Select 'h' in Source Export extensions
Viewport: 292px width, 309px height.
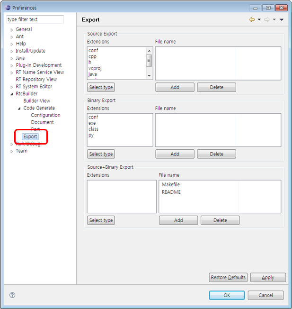click(90, 62)
